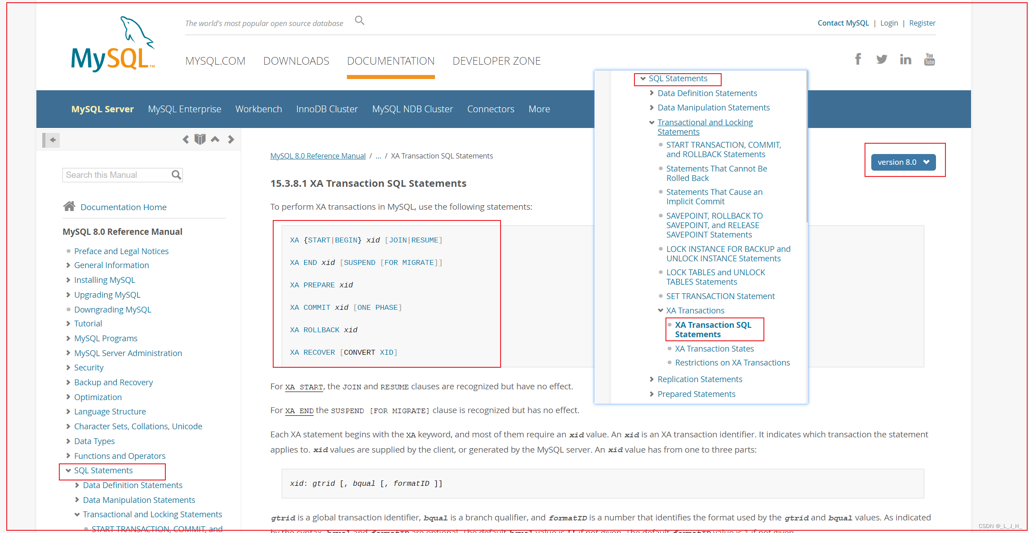Open the MySQL 8.0 Reference Manual breadcrumb link
Viewport: 1029px width, 533px height.
point(318,155)
